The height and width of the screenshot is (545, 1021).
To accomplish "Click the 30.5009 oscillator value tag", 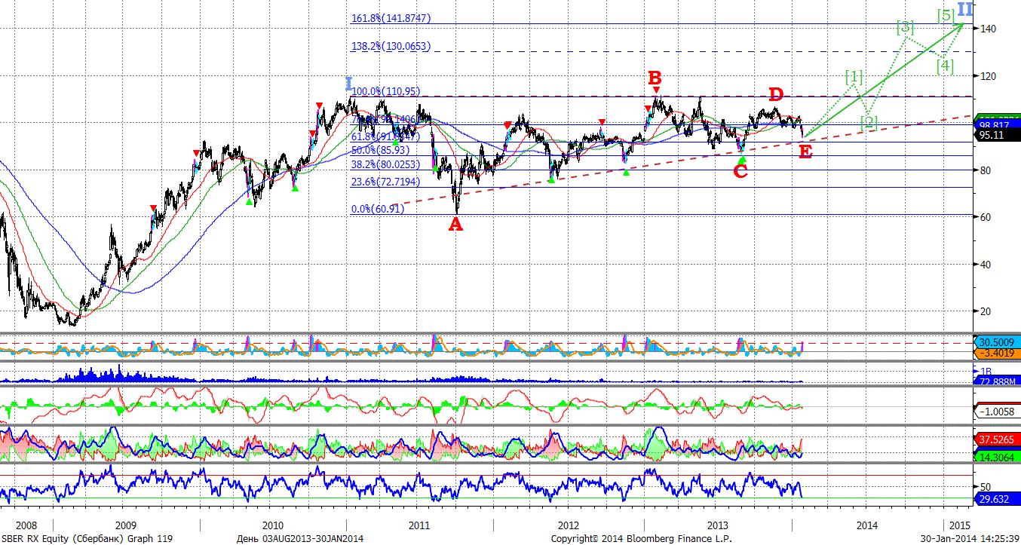I will [x=997, y=341].
